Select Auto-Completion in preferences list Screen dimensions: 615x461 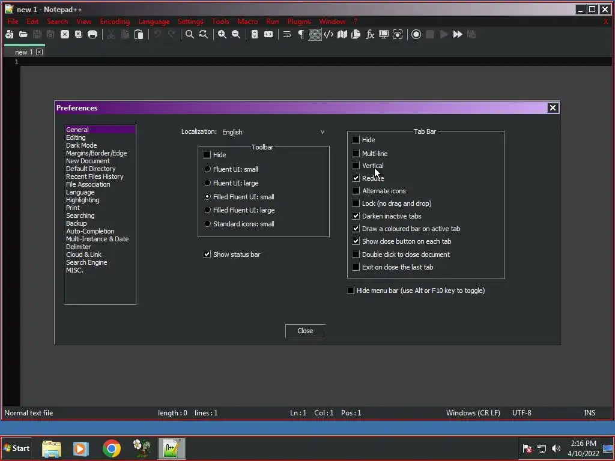point(90,231)
